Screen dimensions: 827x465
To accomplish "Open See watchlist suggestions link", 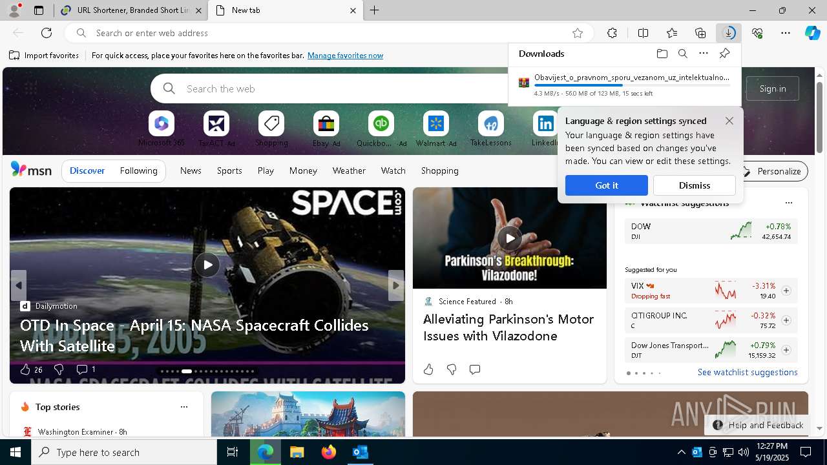I will [x=748, y=372].
